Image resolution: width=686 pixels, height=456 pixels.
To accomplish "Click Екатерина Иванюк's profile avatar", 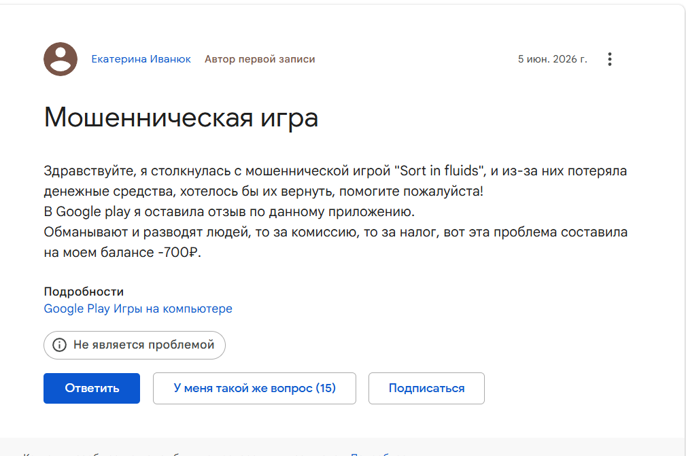I will click(x=61, y=59).
